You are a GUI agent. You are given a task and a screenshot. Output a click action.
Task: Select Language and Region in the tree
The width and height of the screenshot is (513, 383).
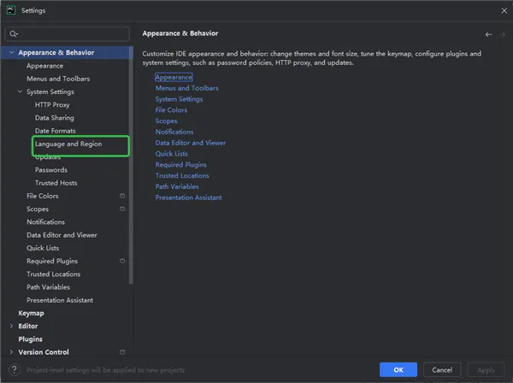(68, 144)
